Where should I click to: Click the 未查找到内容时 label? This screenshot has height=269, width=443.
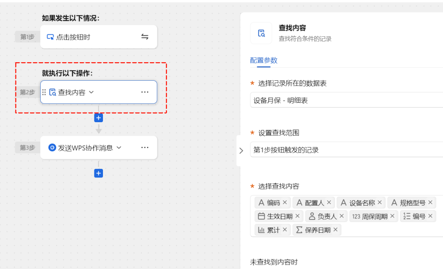[274, 262]
